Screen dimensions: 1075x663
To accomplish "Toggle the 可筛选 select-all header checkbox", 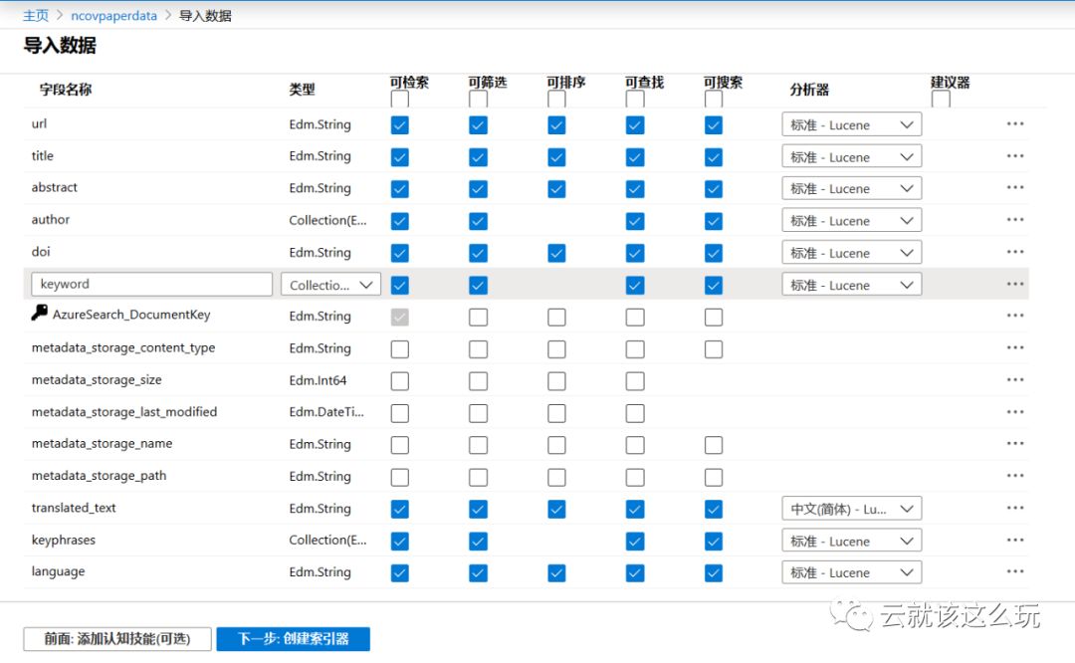I will 478,100.
